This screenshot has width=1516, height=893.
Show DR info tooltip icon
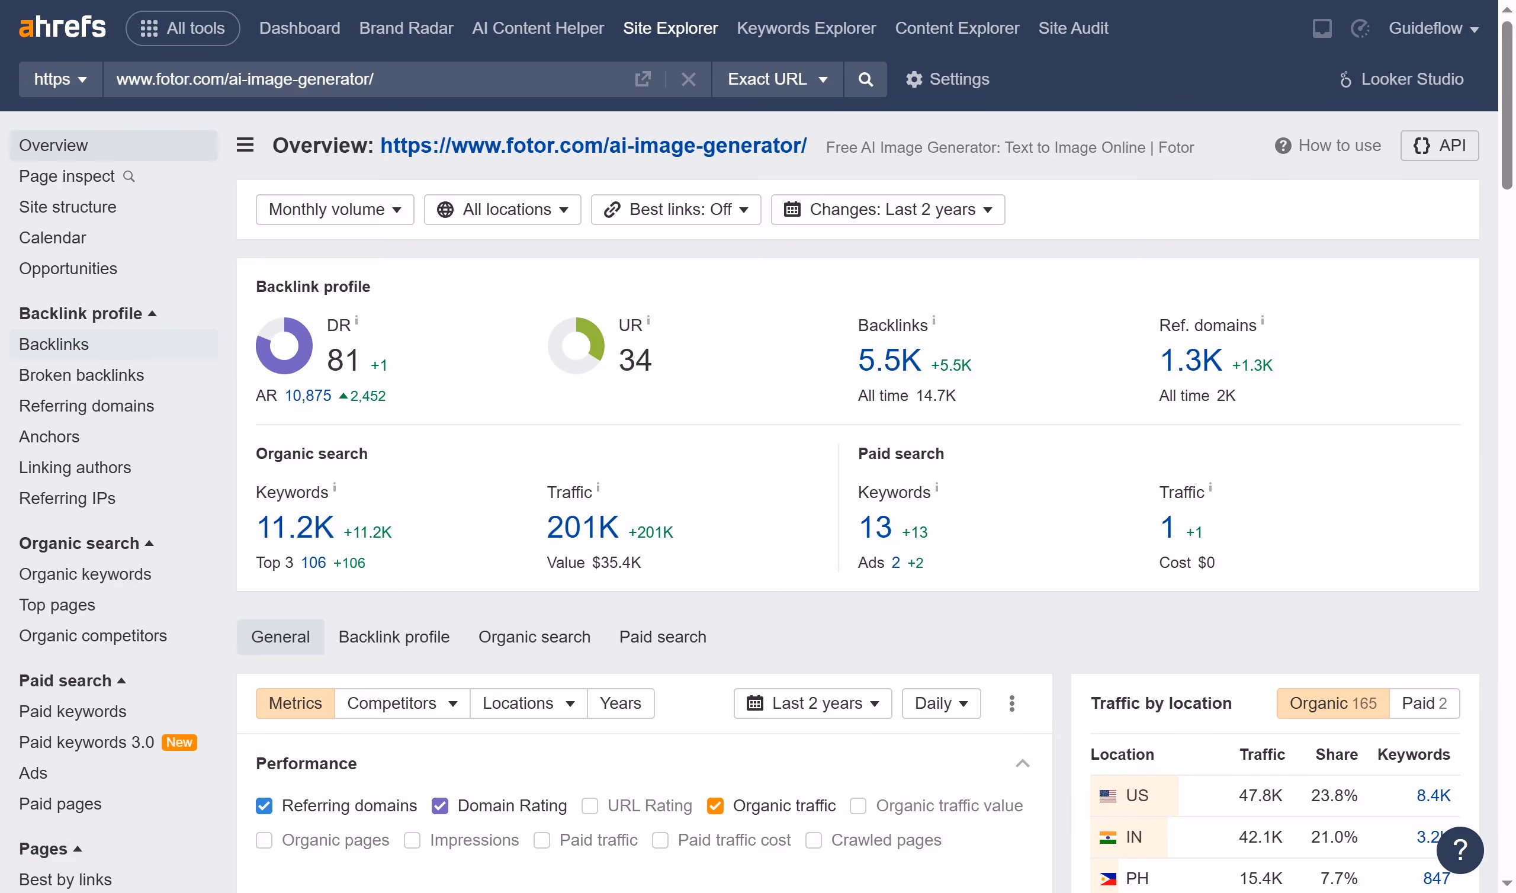(x=356, y=320)
